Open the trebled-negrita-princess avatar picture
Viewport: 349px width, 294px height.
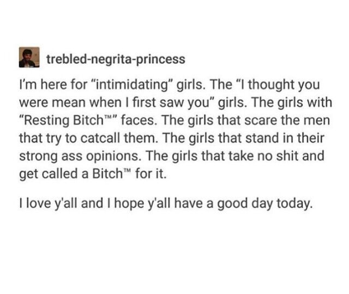click(x=29, y=57)
